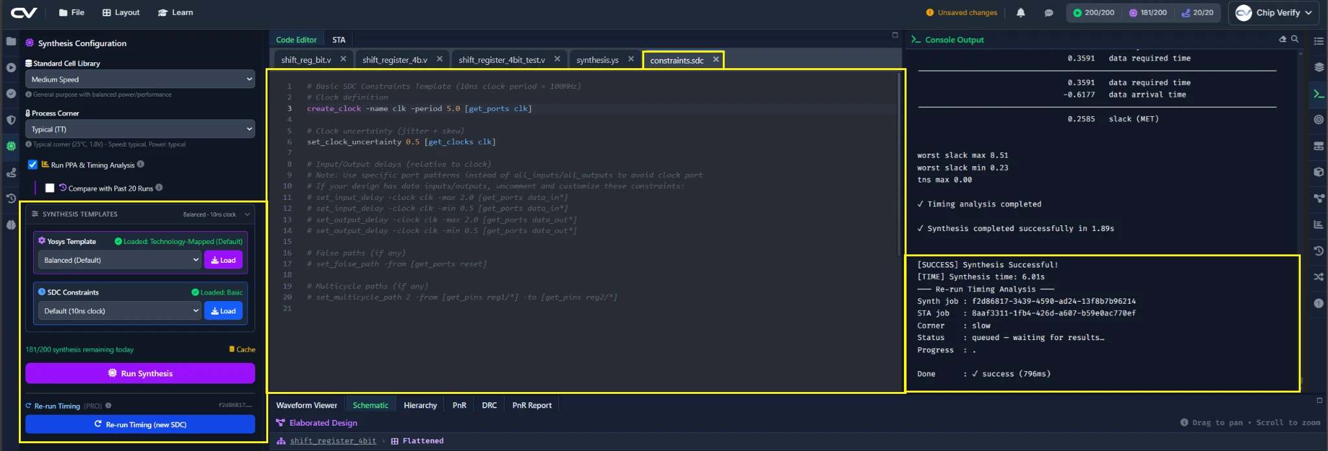Open the 3D cube icon in right sidebar

click(1318, 172)
